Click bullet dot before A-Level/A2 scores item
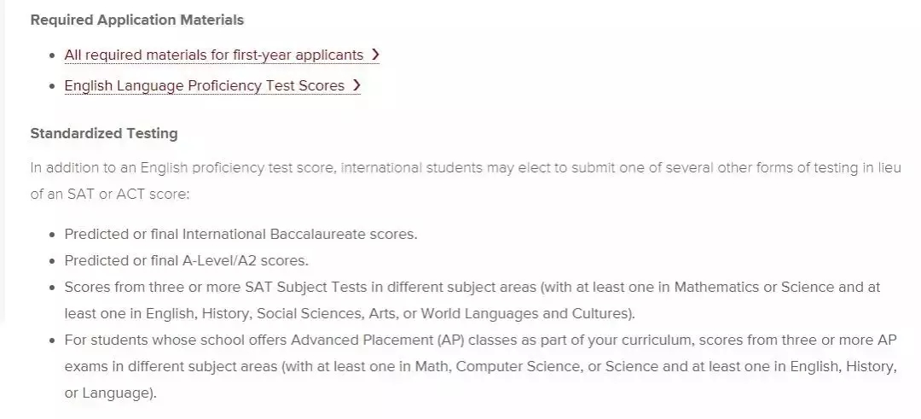This screenshot has height=419, width=921. (53, 260)
